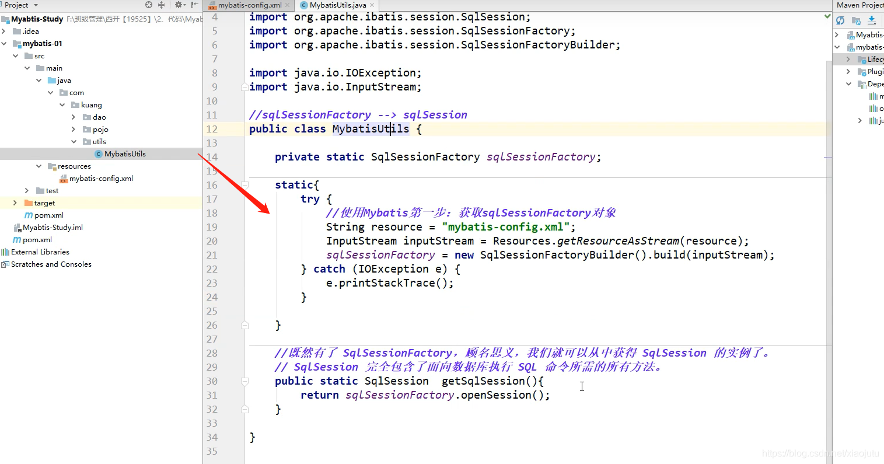Image resolution: width=884 pixels, height=464 pixels.
Task: Click line number 12 in the gutter
Action: 212,129
